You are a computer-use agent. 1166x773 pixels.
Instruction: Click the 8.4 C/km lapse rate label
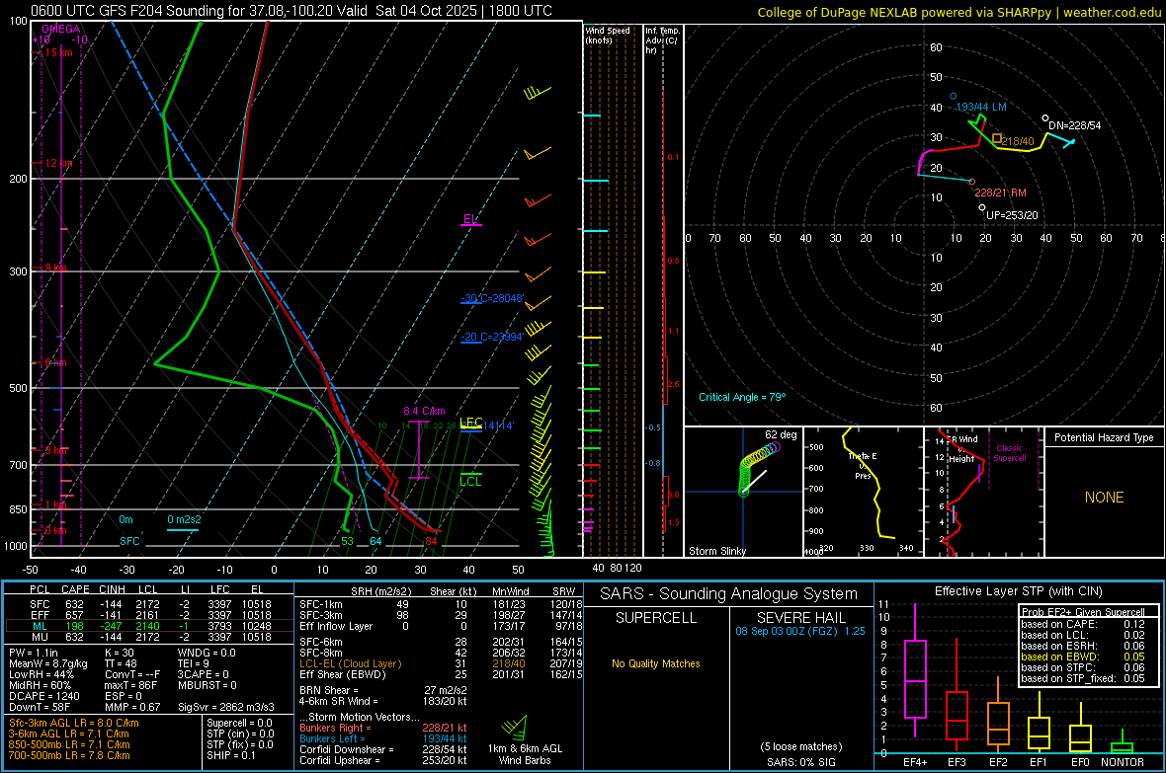tap(424, 411)
